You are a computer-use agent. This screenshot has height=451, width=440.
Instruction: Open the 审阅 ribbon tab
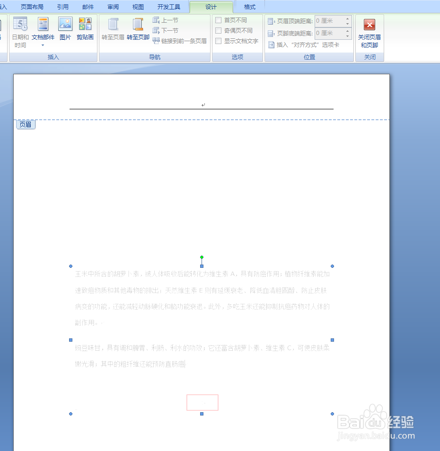(113, 7)
